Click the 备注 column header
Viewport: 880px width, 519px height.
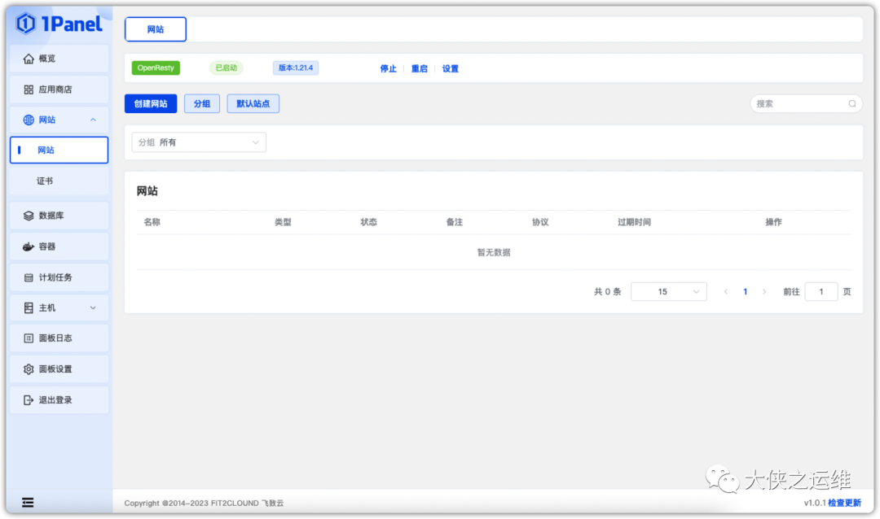coord(455,222)
